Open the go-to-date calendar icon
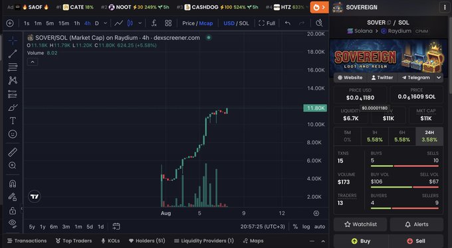Screen dimensions: 452x248 116,226
